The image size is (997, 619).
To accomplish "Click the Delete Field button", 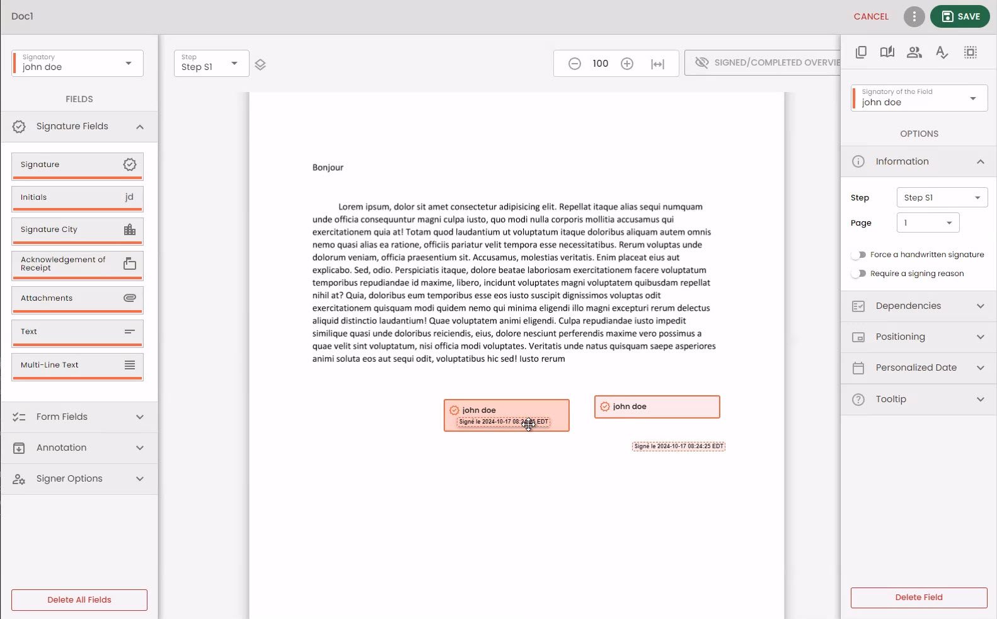I will (x=919, y=598).
